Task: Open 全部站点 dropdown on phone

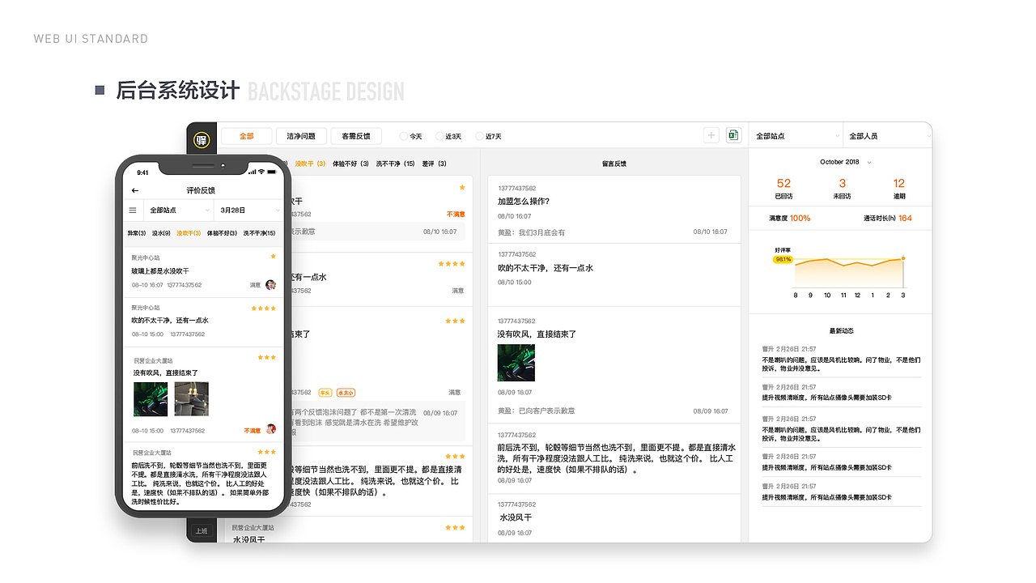Action: point(178,211)
